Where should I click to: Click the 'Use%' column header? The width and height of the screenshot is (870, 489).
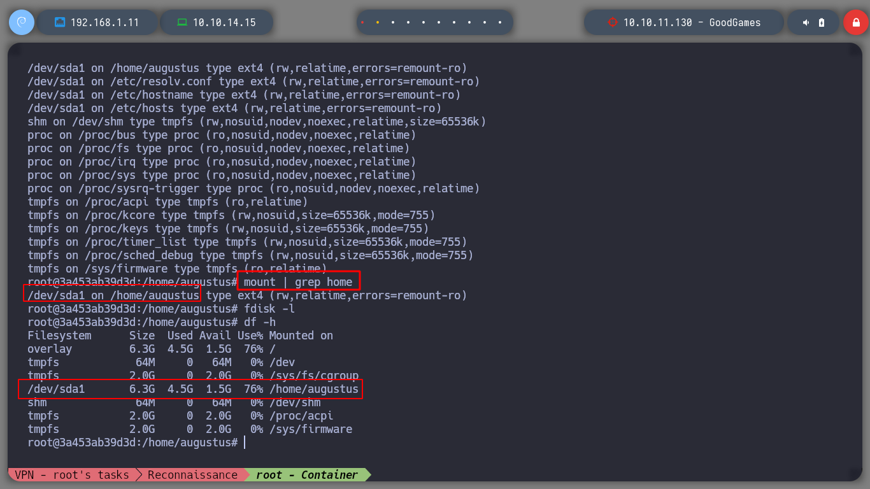(x=250, y=336)
